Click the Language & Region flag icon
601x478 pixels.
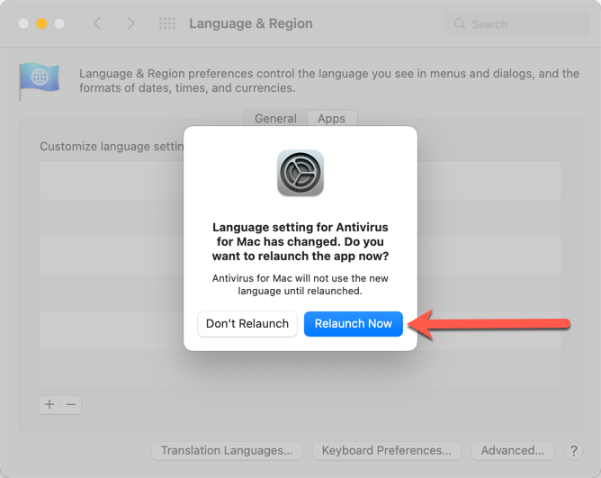click(39, 80)
